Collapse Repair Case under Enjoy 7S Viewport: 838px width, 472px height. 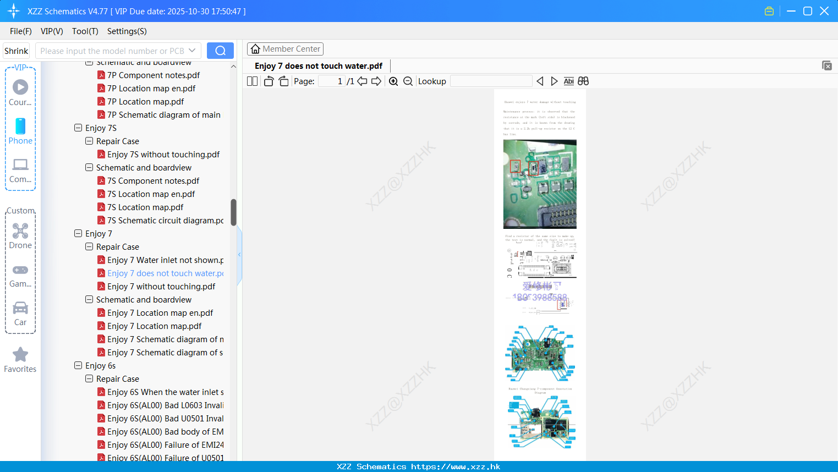[89, 141]
